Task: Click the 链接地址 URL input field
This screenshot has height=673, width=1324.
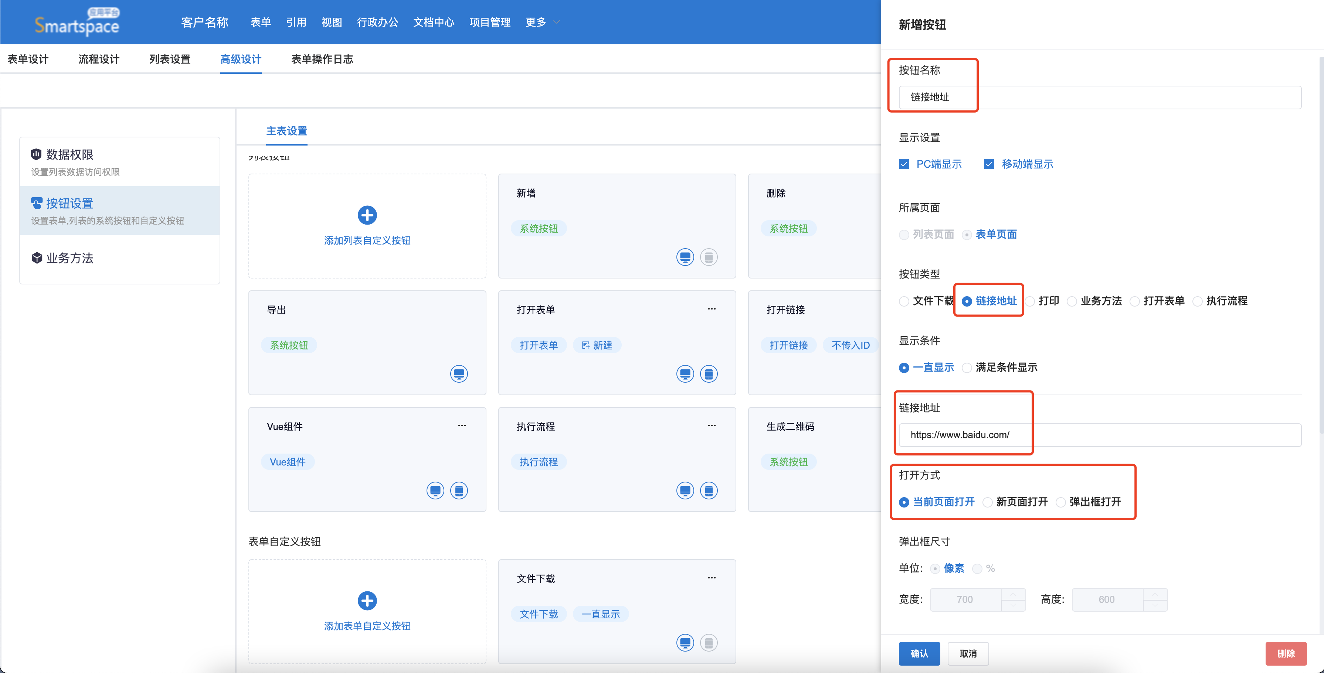Action: [1100, 435]
